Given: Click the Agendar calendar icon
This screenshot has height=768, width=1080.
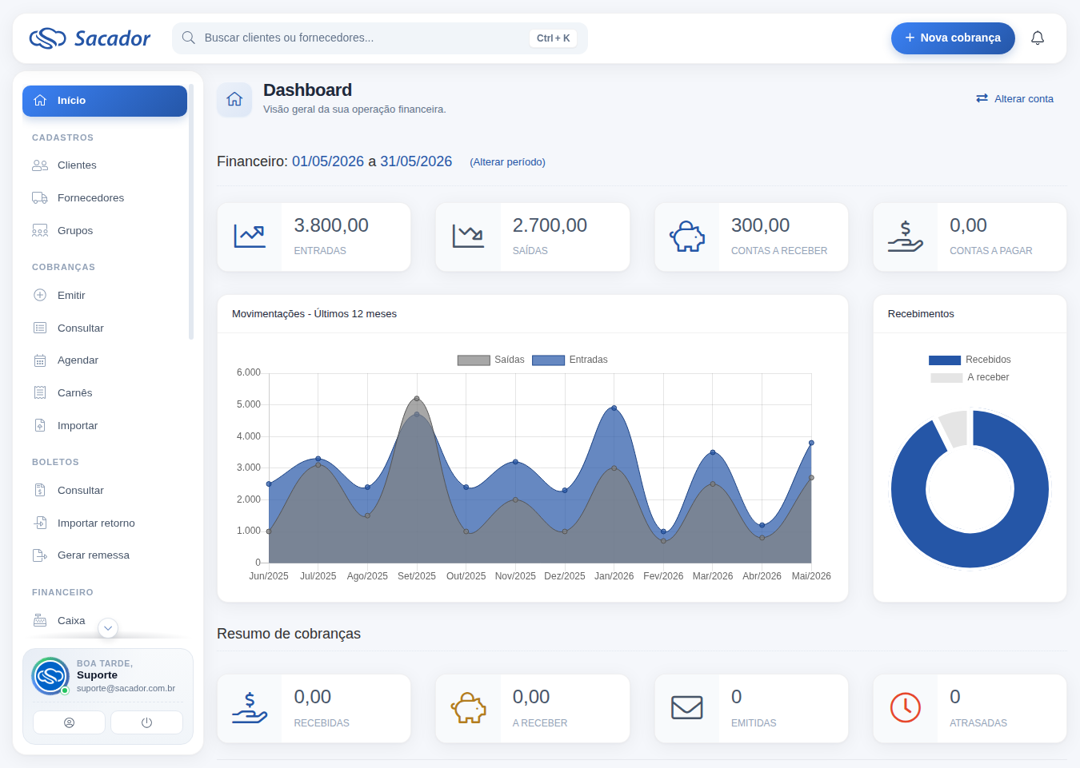Looking at the screenshot, I should coord(40,360).
